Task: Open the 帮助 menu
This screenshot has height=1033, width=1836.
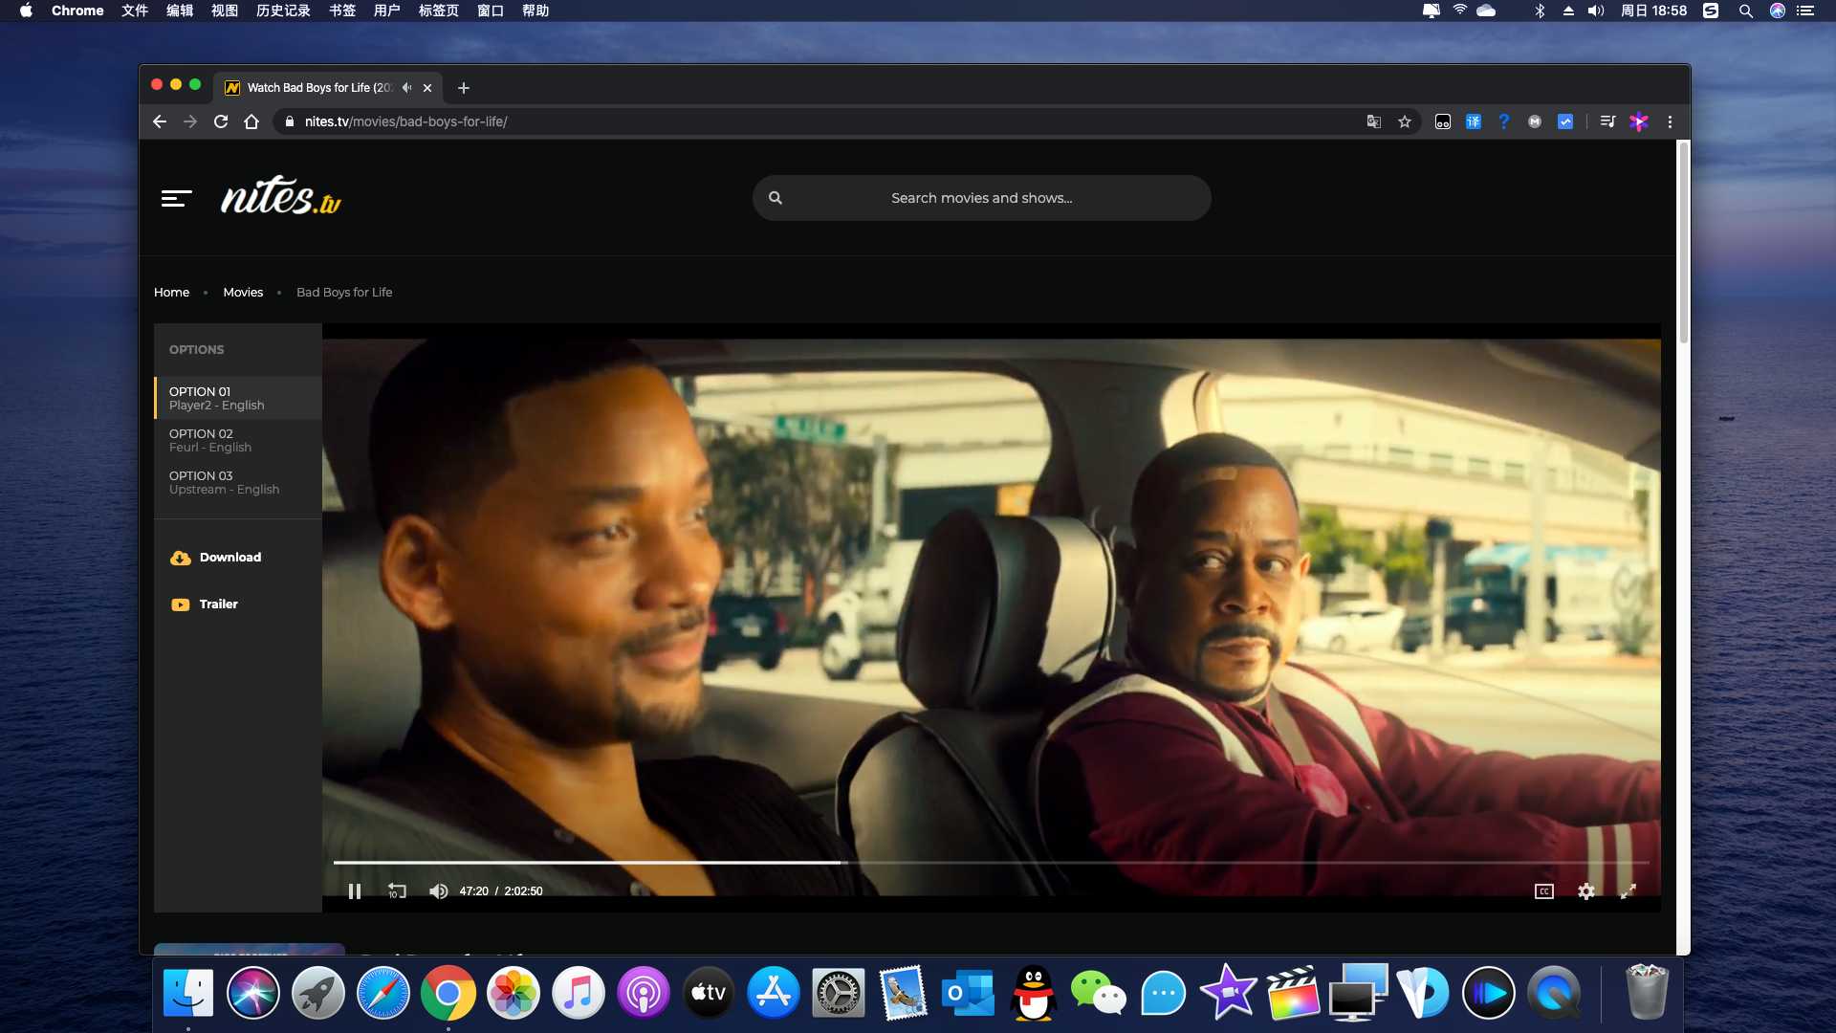Action: (x=535, y=11)
